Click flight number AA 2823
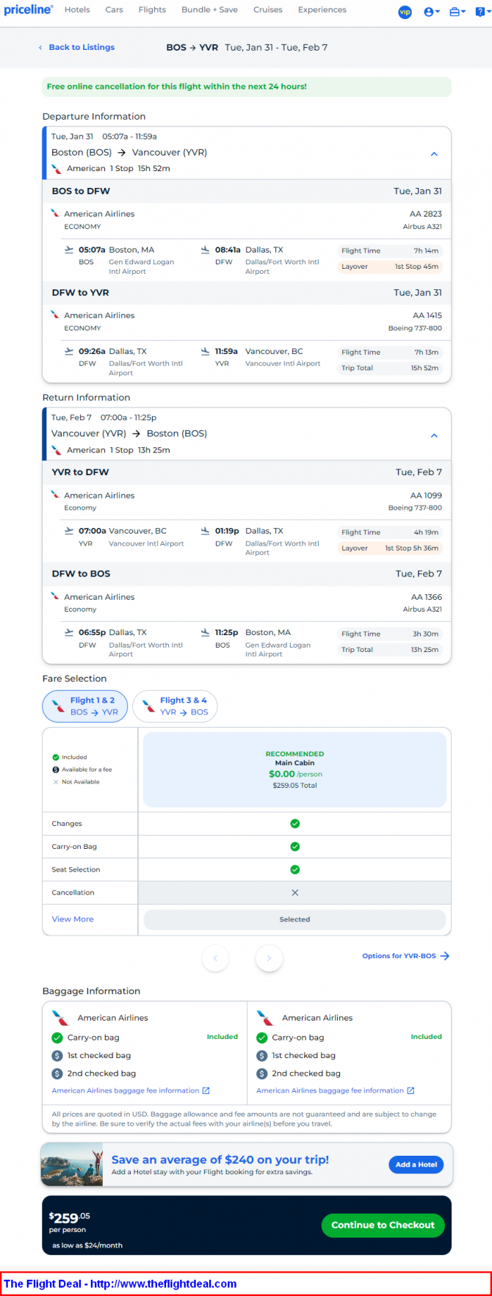The width and height of the screenshot is (492, 1296). point(426,214)
